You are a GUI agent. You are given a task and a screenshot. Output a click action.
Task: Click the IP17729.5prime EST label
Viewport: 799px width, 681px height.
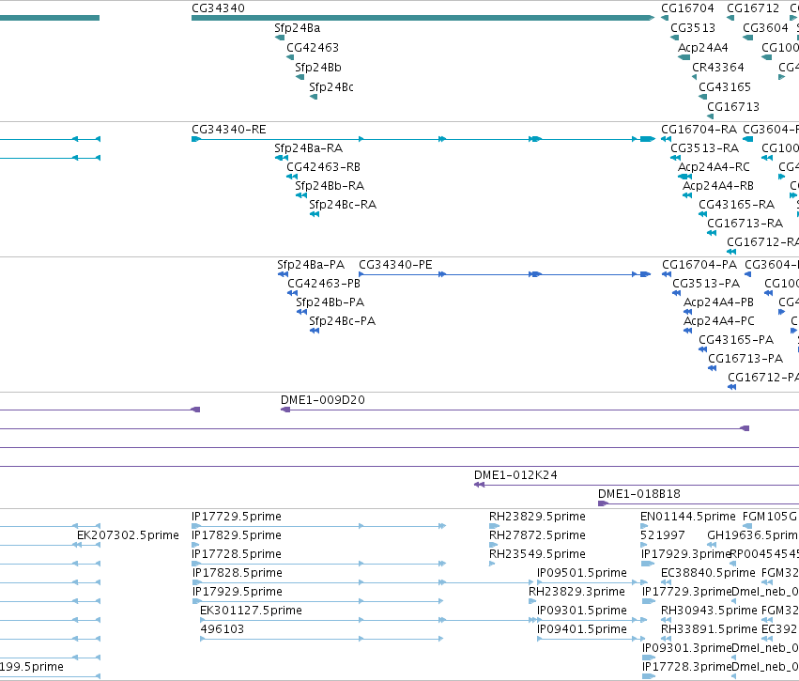pyautogui.click(x=237, y=517)
